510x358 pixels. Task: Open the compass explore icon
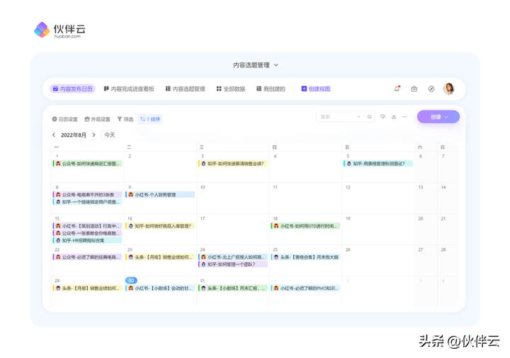pos(431,89)
